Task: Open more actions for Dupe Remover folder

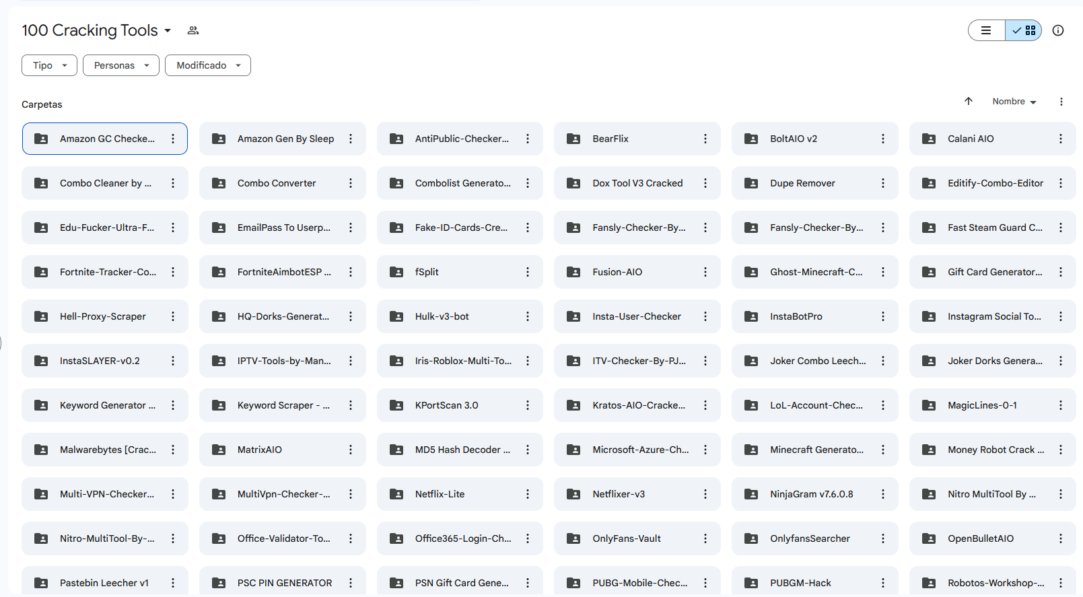Action: (x=883, y=183)
